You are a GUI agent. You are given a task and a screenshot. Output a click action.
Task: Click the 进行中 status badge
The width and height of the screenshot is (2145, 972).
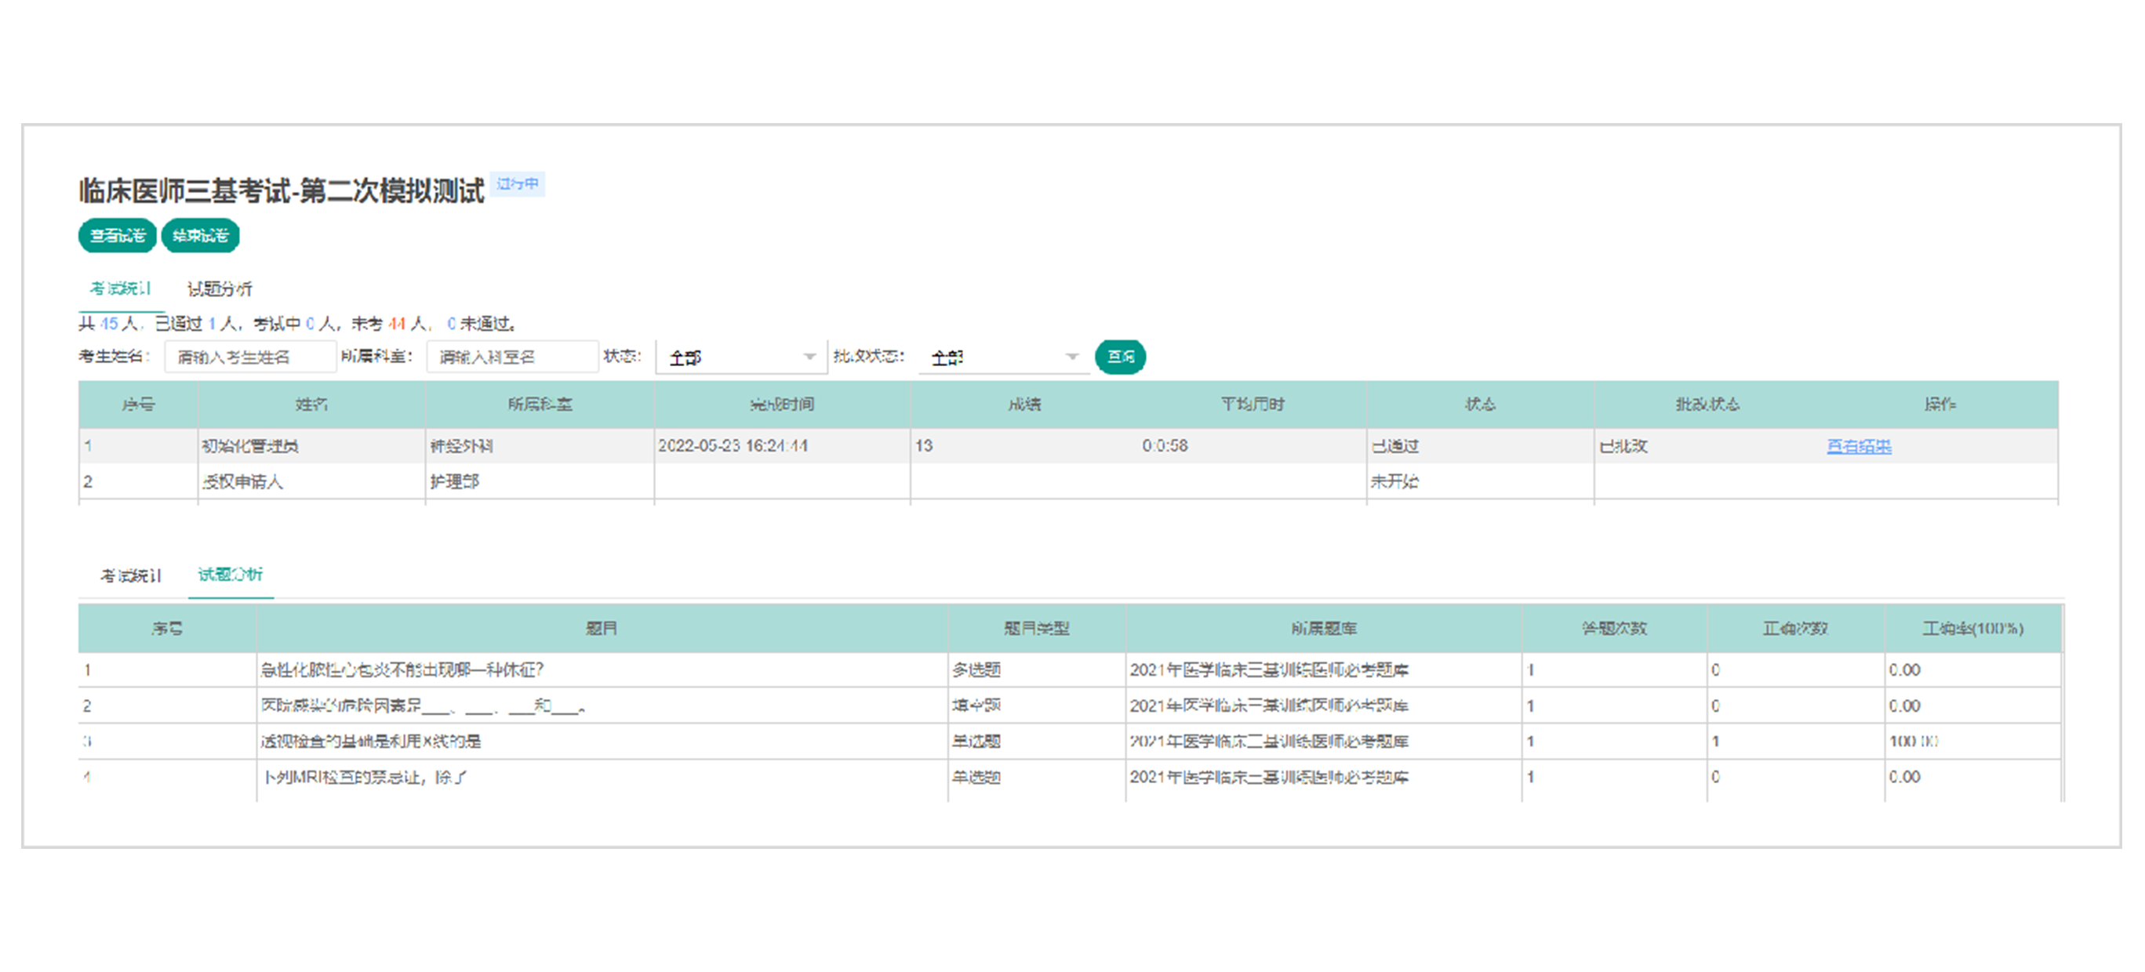click(x=517, y=184)
